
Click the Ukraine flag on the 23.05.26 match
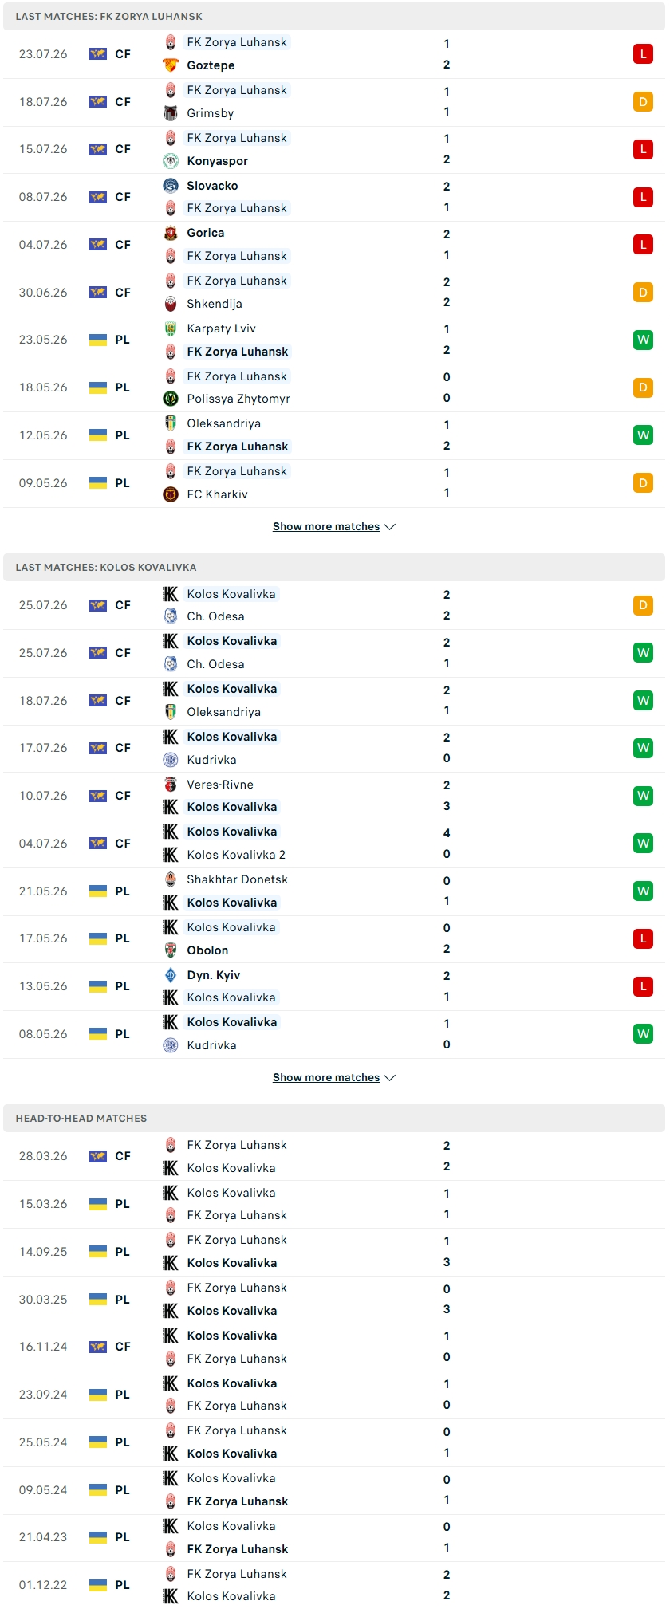pyautogui.click(x=98, y=340)
